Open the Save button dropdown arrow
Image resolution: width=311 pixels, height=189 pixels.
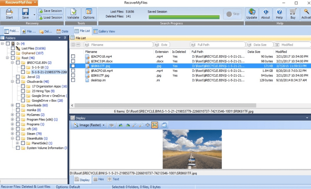[34, 15]
